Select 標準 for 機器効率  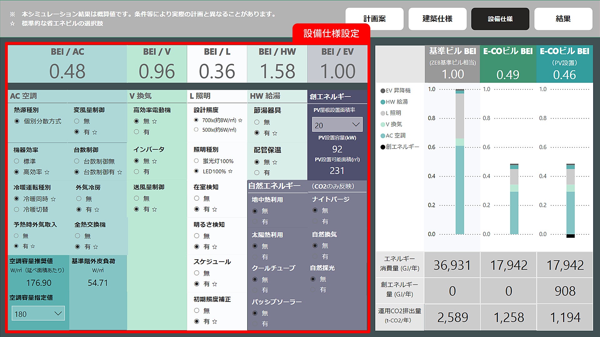point(17,161)
